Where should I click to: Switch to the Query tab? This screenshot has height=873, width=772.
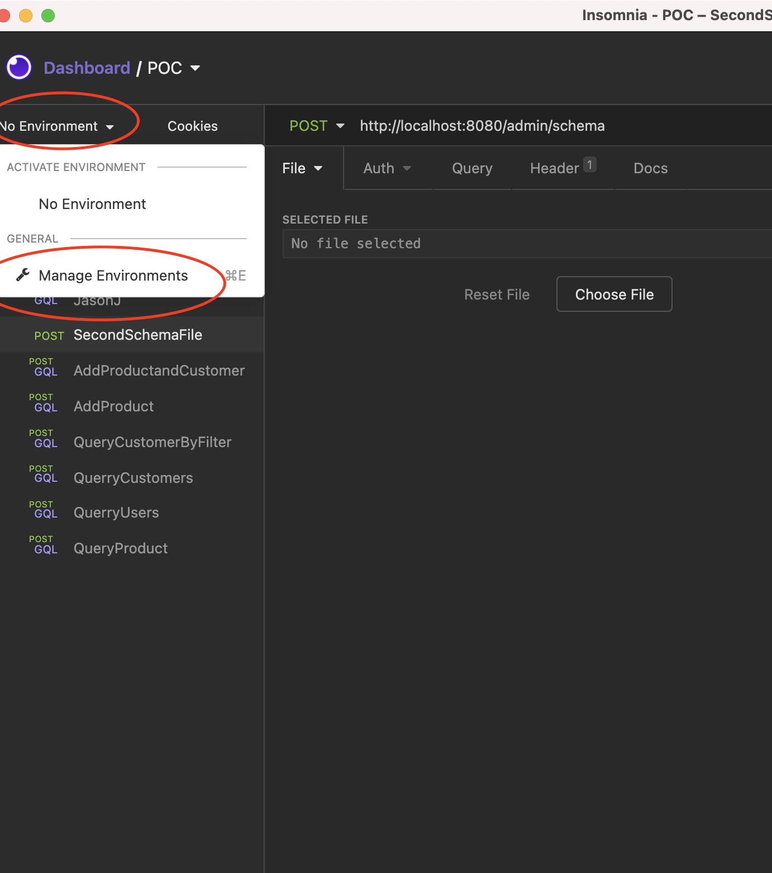click(x=471, y=168)
